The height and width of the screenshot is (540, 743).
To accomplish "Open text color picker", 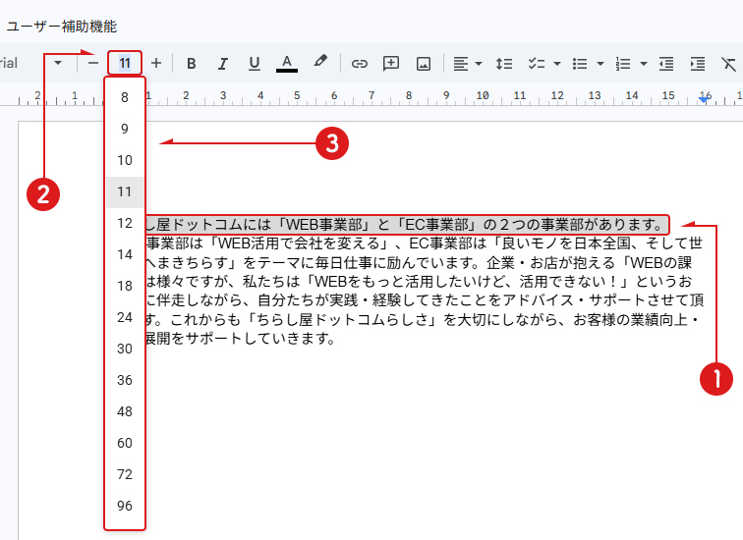I will pyautogui.click(x=287, y=64).
